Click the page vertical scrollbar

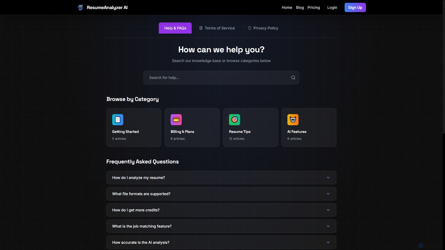443,66
